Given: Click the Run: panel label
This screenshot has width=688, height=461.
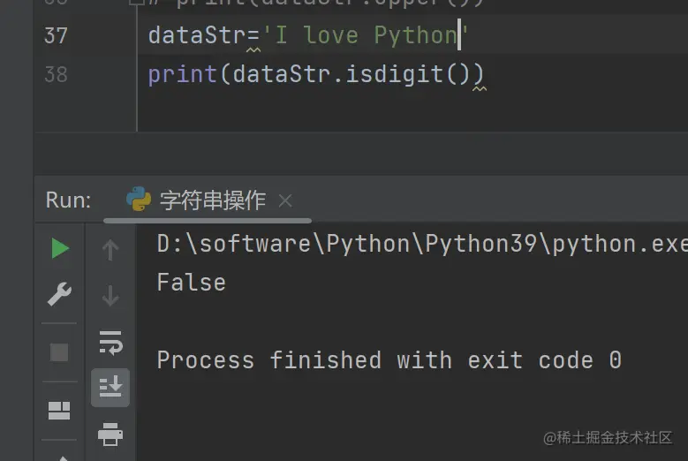Looking at the screenshot, I should click(68, 200).
